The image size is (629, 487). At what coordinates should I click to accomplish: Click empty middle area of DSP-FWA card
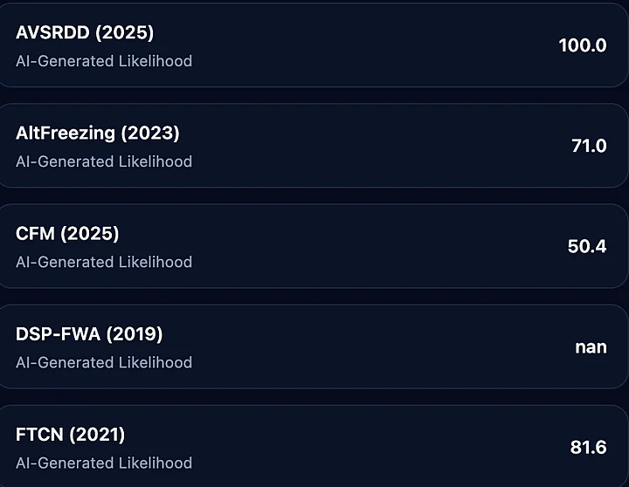click(x=367, y=346)
